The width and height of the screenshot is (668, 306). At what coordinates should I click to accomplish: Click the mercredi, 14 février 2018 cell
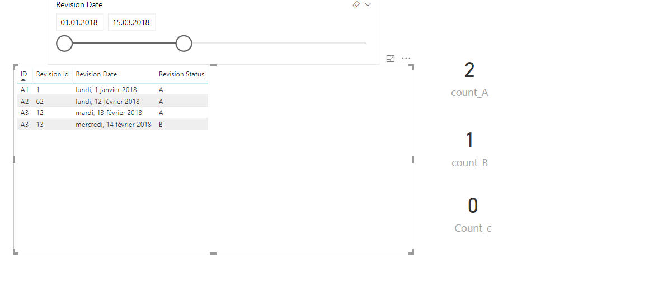(x=114, y=124)
